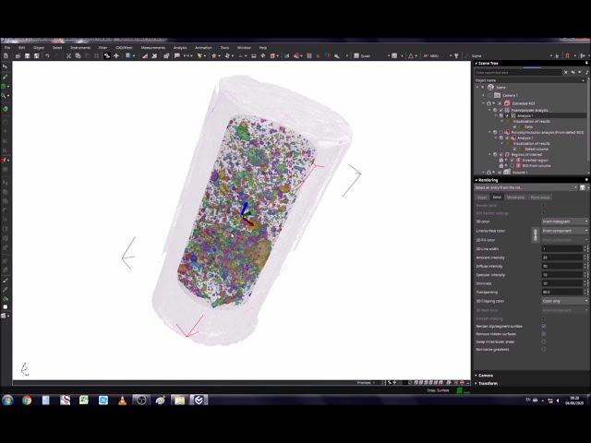Click the green shape tool in the left sidebar

[x=5, y=109]
